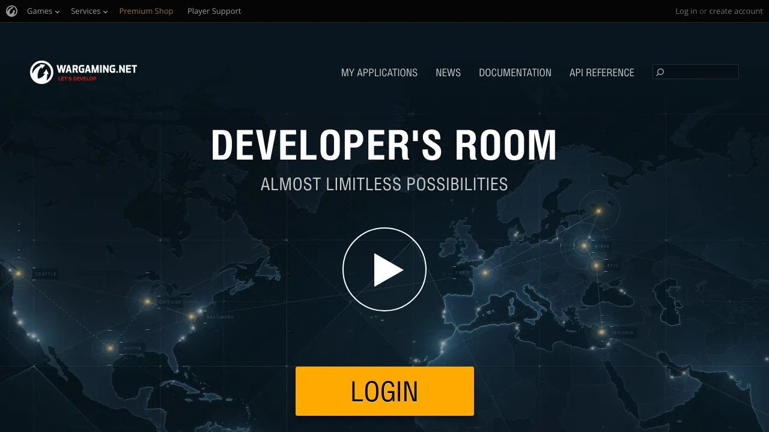769x432 pixels.
Task: Click the Seattle map marker
Action: pos(19,274)
